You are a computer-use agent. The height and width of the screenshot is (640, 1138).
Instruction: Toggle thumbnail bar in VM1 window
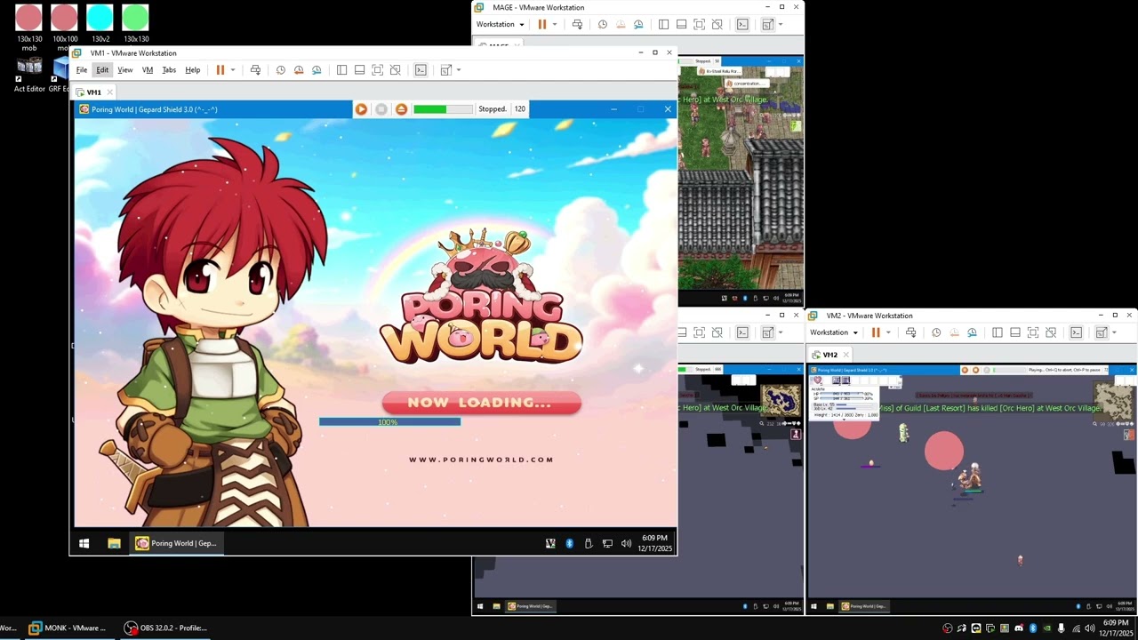(359, 70)
